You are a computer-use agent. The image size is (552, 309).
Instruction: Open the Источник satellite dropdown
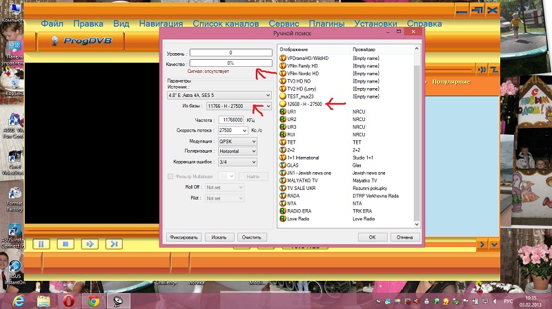click(x=219, y=95)
